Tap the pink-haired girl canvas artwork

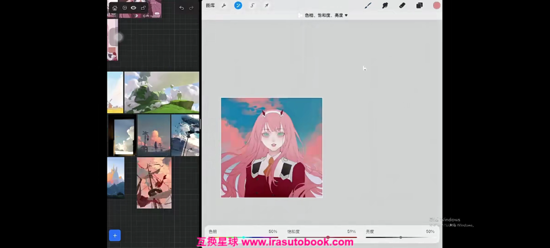pyautogui.click(x=271, y=148)
